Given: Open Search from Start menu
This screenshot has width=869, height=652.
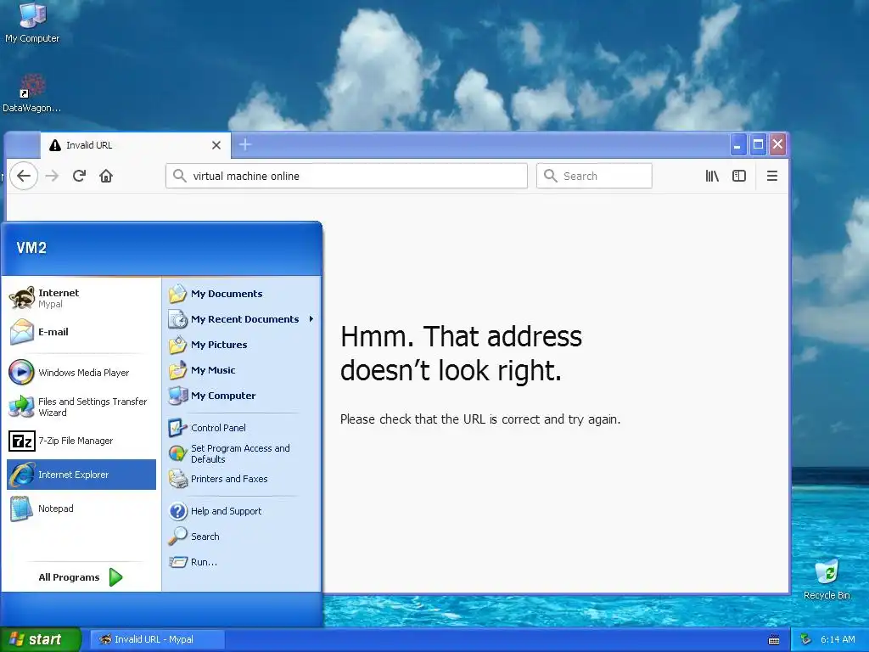Looking at the screenshot, I should tap(241, 537).
